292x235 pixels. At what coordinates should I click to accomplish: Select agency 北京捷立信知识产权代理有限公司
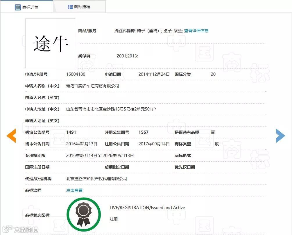pos(97,179)
